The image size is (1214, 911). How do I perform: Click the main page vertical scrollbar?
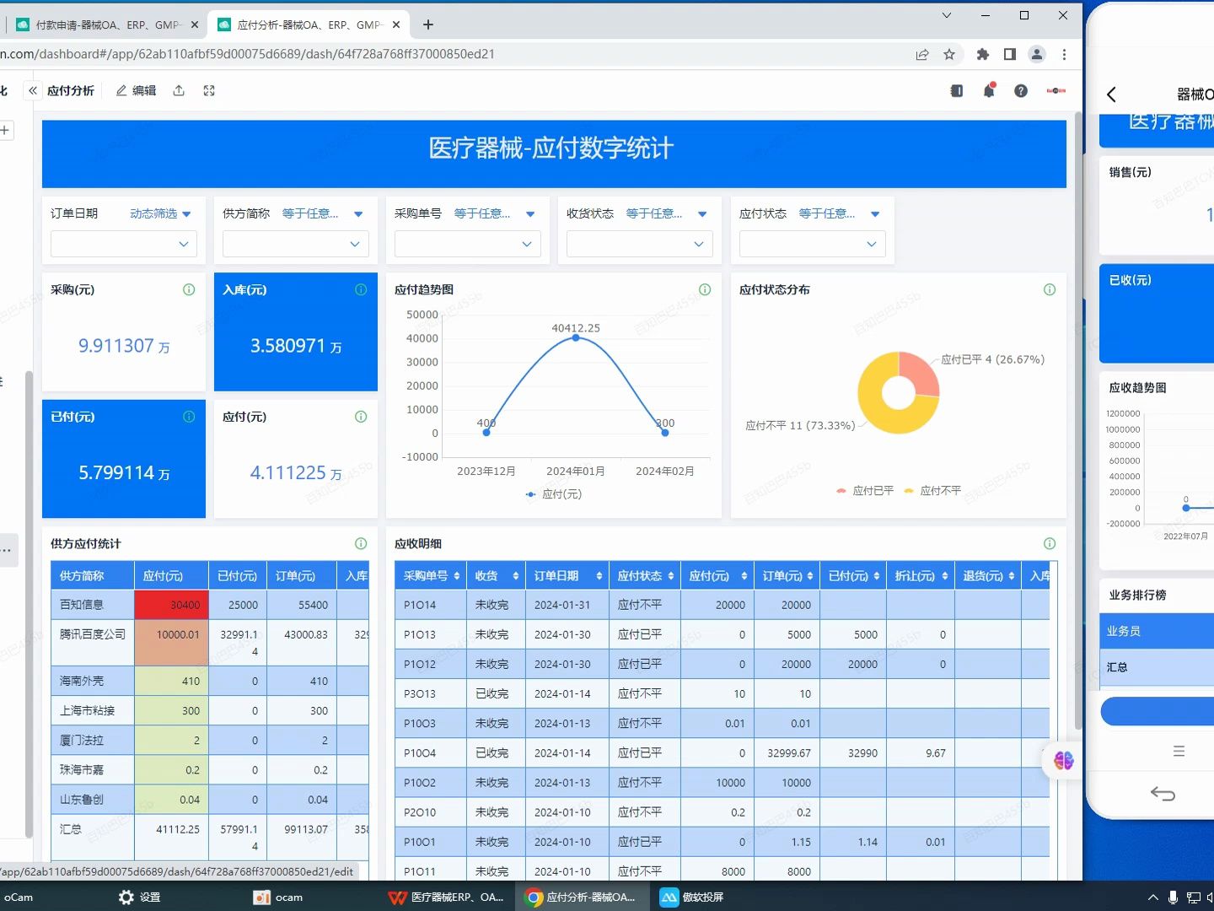click(1078, 422)
